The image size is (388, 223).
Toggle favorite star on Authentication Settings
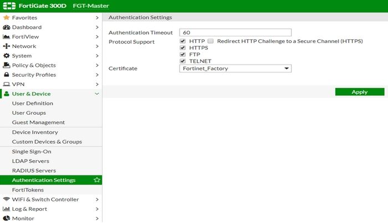(x=97, y=180)
